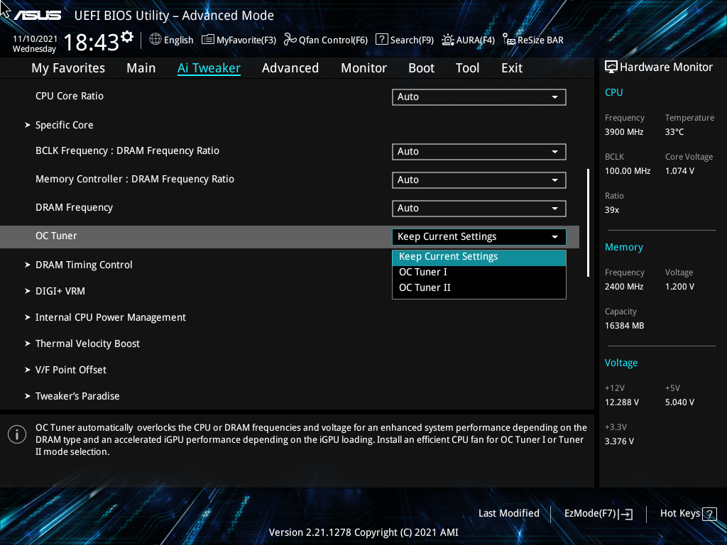This screenshot has width=727, height=545.
Task: Click the Hardware Monitor screen icon
Action: tap(611, 67)
